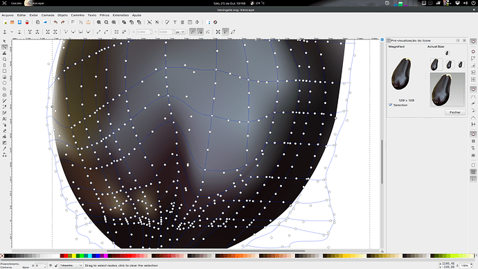Make selected segments lines icon
This screenshot has width=478, height=269.
pos(98,32)
